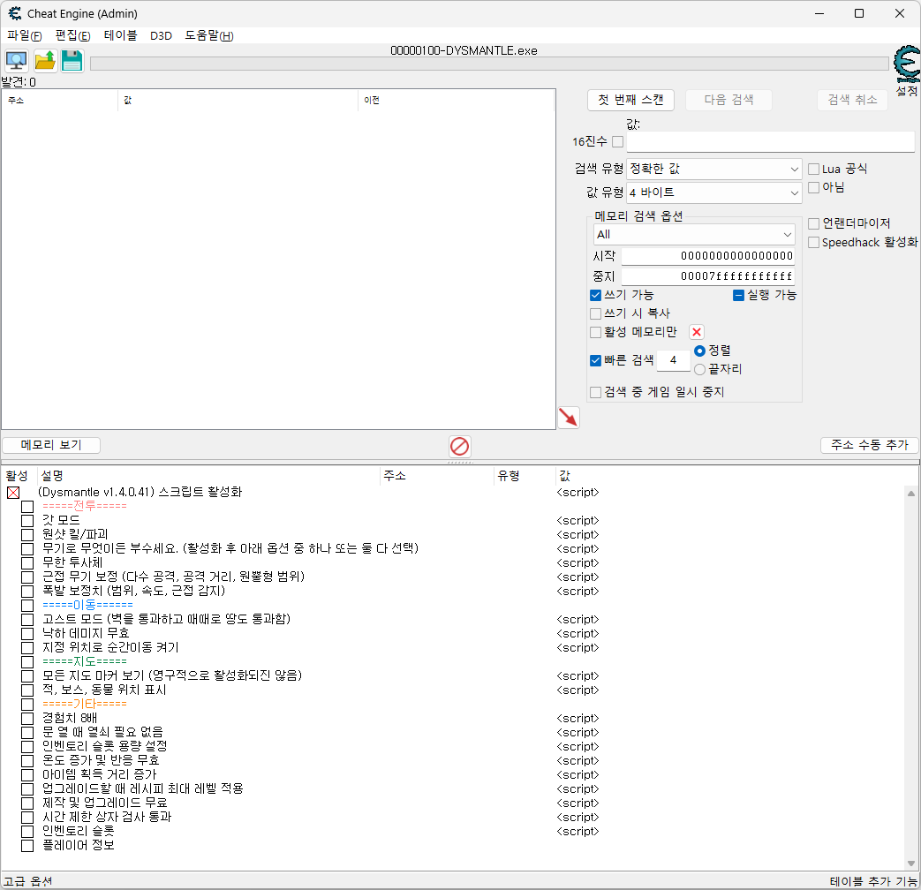Toggle the 플레이어 정보 entry checkbox

[x=27, y=846]
